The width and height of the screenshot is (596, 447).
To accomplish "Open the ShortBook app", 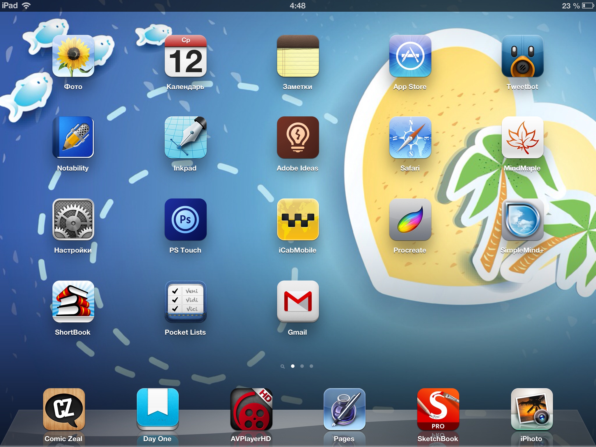I will point(73,301).
